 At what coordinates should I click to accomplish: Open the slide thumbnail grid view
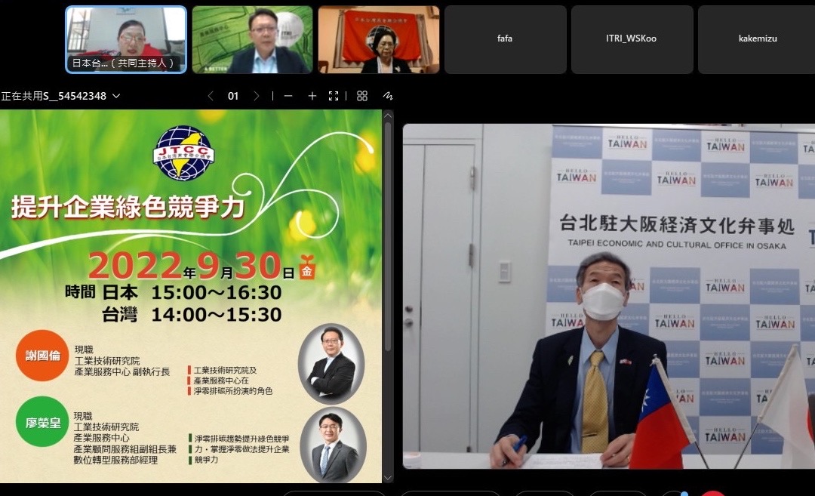coord(362,96)
